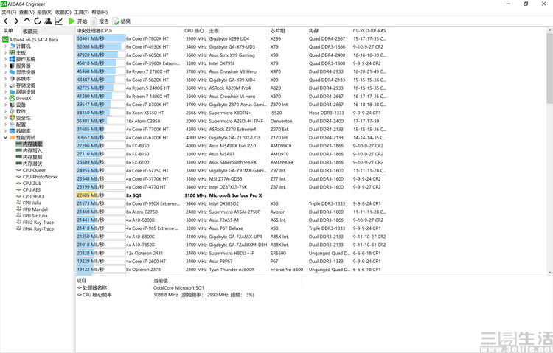Viewport: 553px width, 353px height.
Task: Select the CPU AES benchmark icon
Action: [19, 189]
